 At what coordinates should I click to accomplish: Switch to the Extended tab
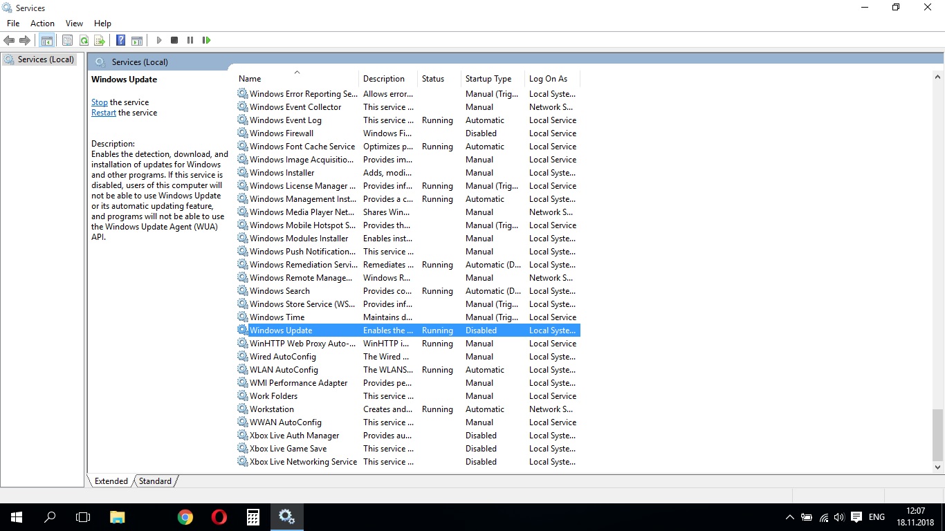111,481
